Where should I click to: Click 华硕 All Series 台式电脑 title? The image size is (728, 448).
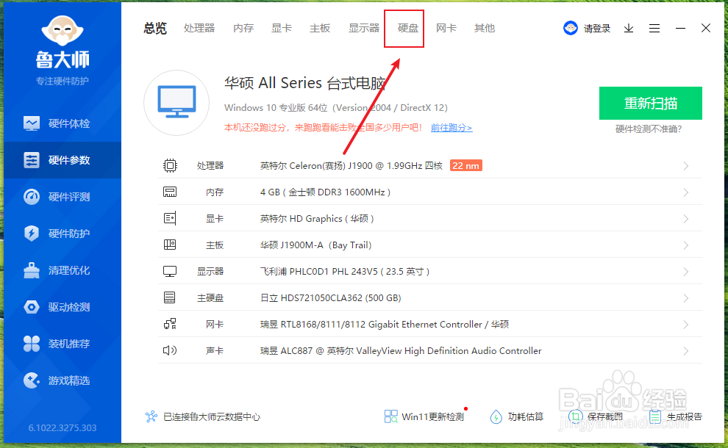pyautogui.click(x=305, y=83)
